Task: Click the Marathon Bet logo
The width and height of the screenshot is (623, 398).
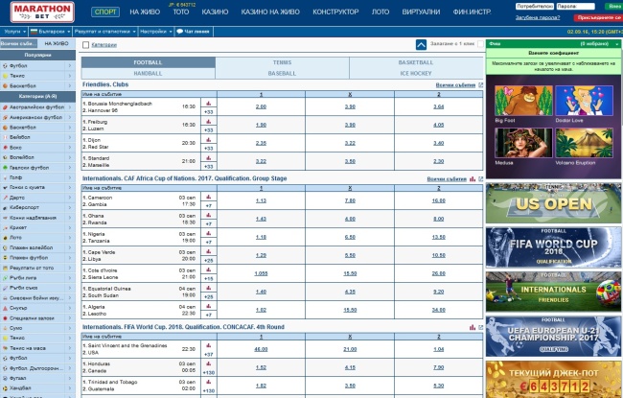Action: click(x=42, y=12)
